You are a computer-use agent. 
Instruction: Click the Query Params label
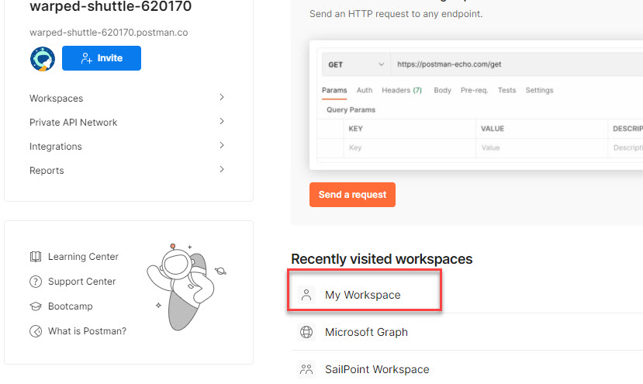[x=351, y=110]
